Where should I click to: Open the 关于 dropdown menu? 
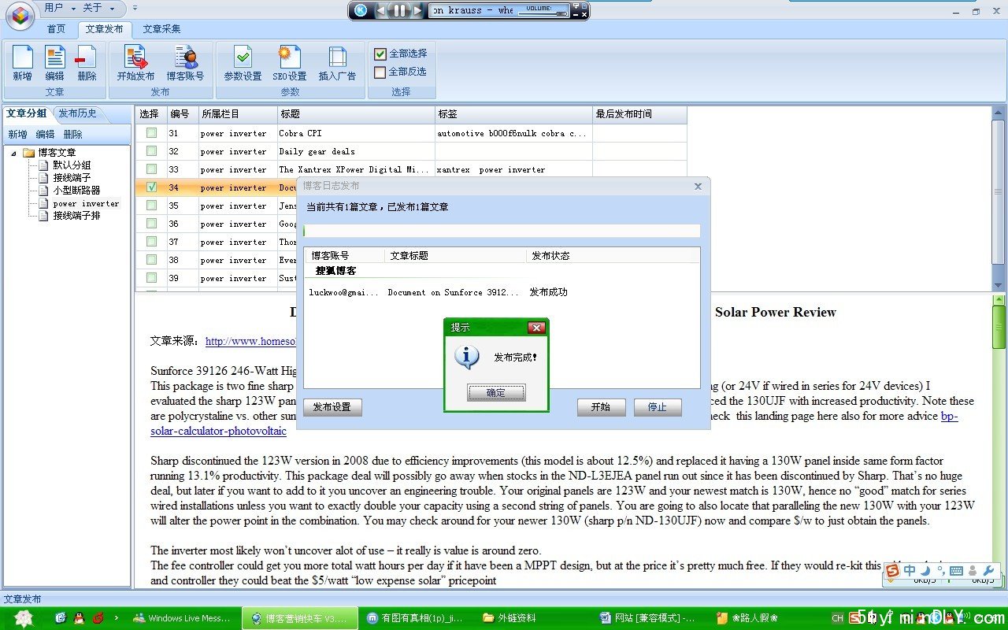pyautogui.click(x=98, y=8)
